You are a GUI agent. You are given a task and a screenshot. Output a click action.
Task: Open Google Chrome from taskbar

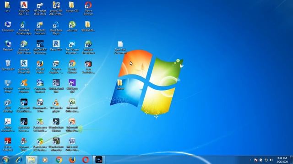pos(59,160)
